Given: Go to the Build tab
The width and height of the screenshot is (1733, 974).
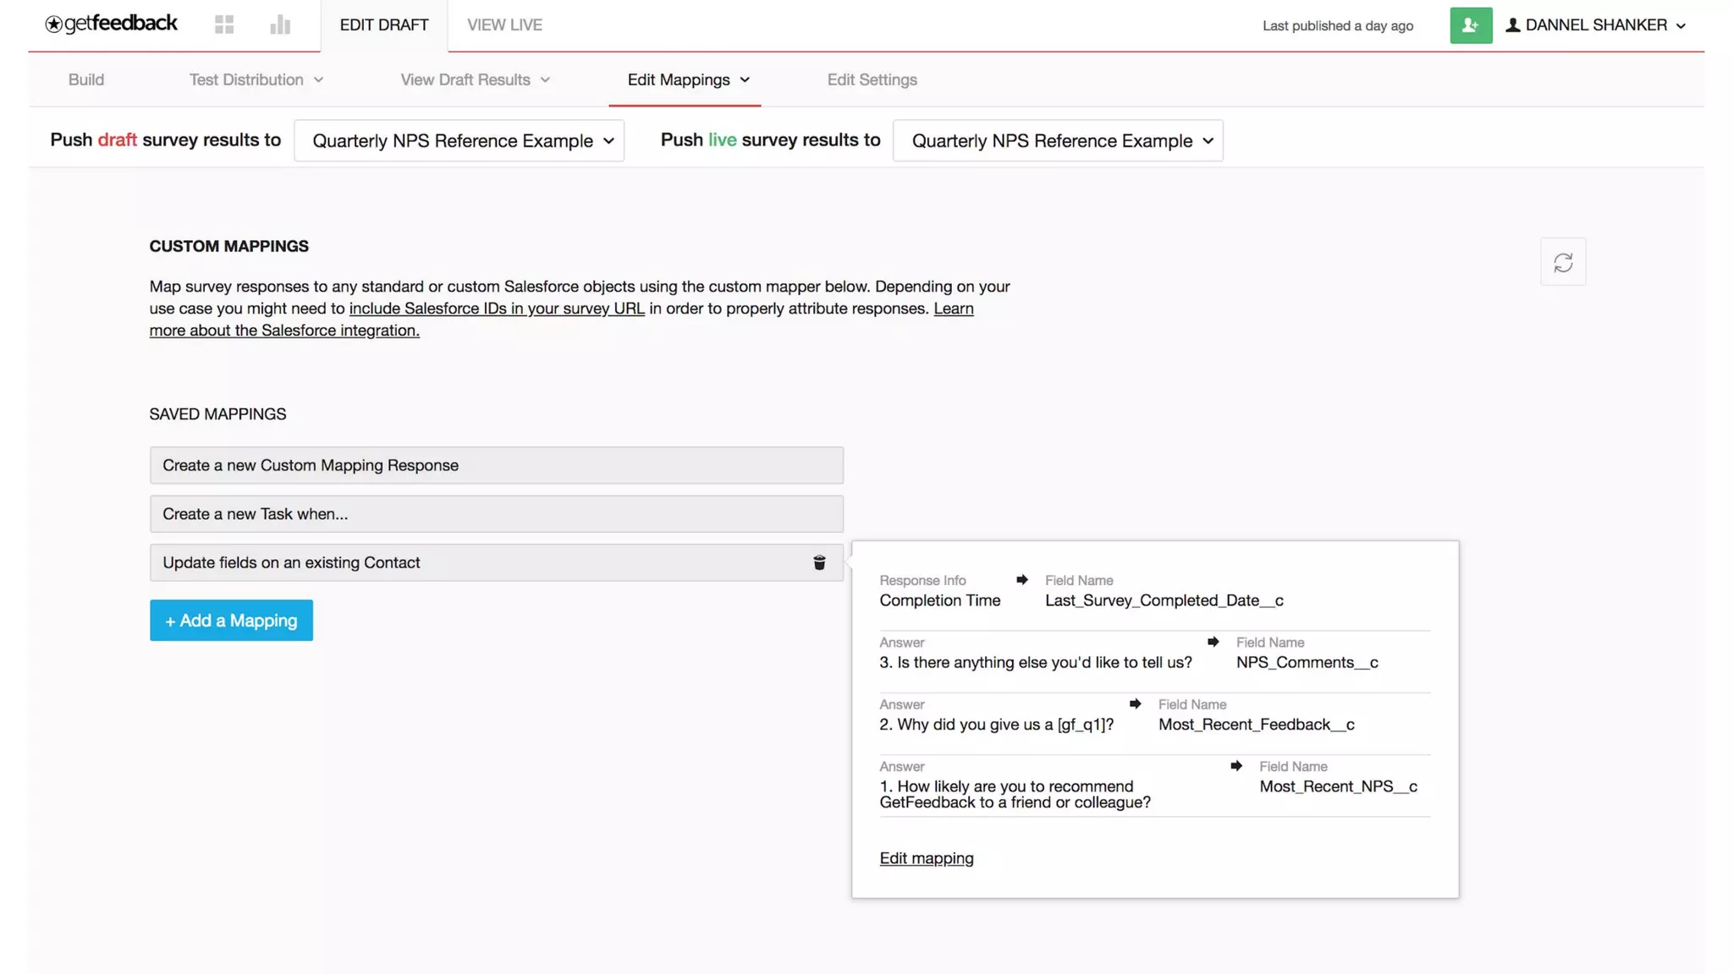Looking at the screenshot, I should click(x=86, y=79).
